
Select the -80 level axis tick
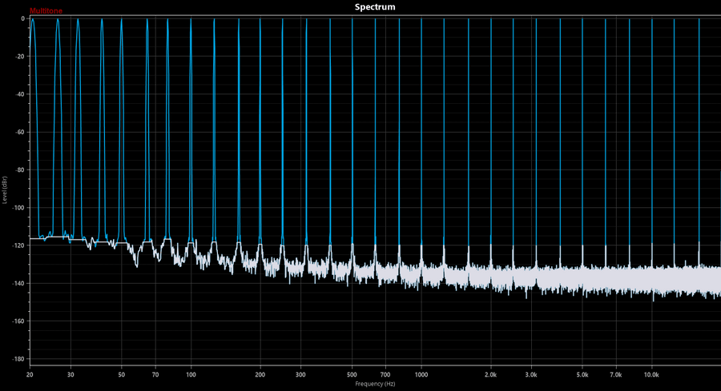(21, 170)
